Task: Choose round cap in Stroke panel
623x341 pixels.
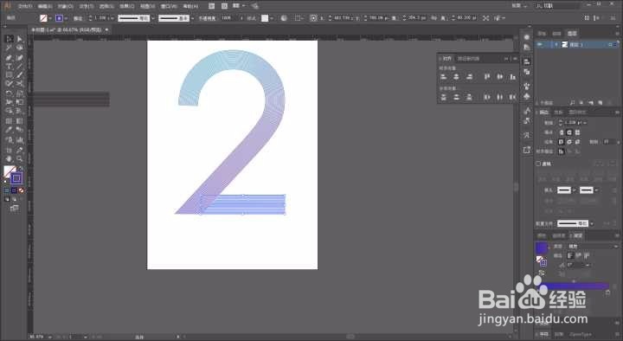Action: [x=569, y=132]
